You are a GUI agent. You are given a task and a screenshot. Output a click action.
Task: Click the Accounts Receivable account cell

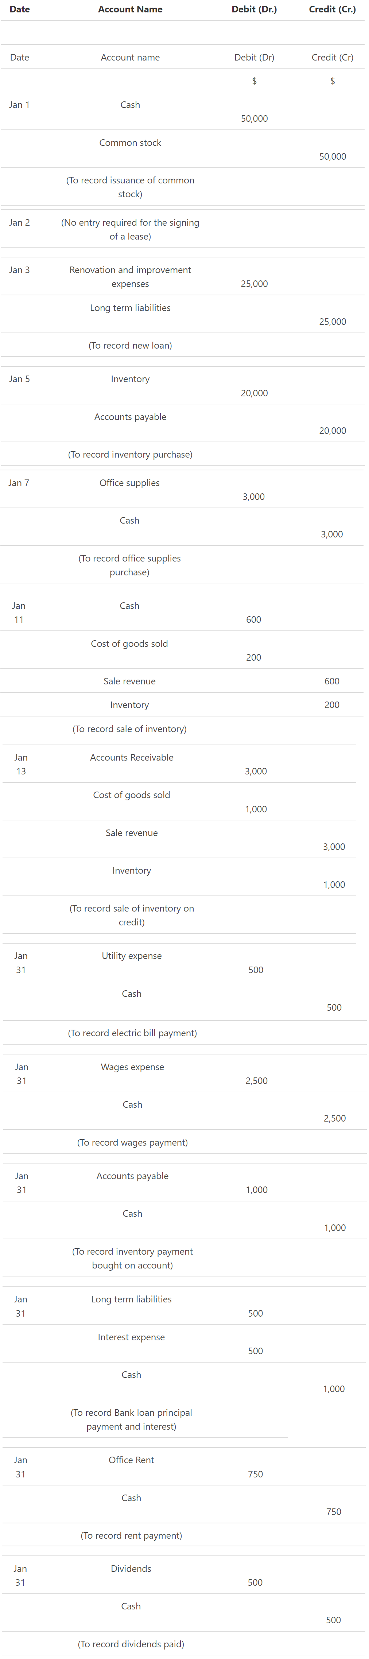(131, 758)
